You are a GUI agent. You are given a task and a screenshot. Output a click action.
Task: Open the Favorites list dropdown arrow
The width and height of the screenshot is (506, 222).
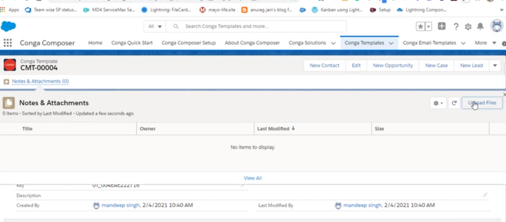click(x=429, y=26)
